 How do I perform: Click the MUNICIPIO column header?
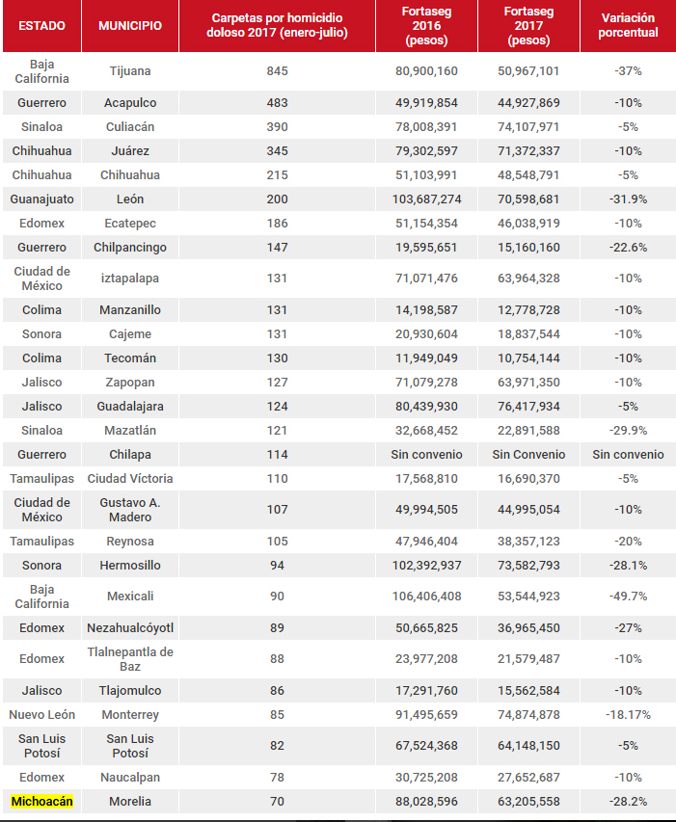pyautogui.click(x=130, y=25)
